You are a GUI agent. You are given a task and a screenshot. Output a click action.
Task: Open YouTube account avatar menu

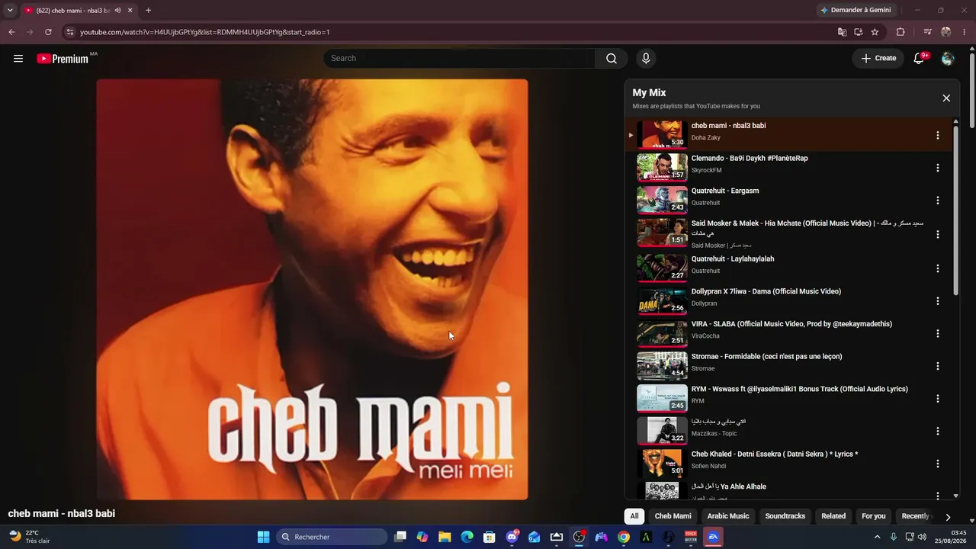pos(948,59)
